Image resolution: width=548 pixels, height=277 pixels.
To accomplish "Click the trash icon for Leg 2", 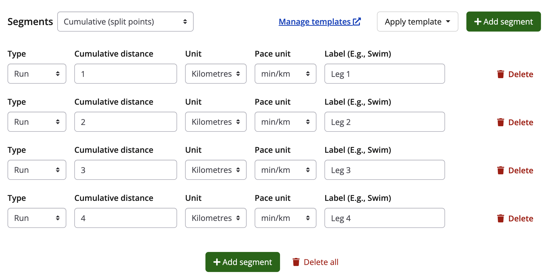I will point(501,122).
